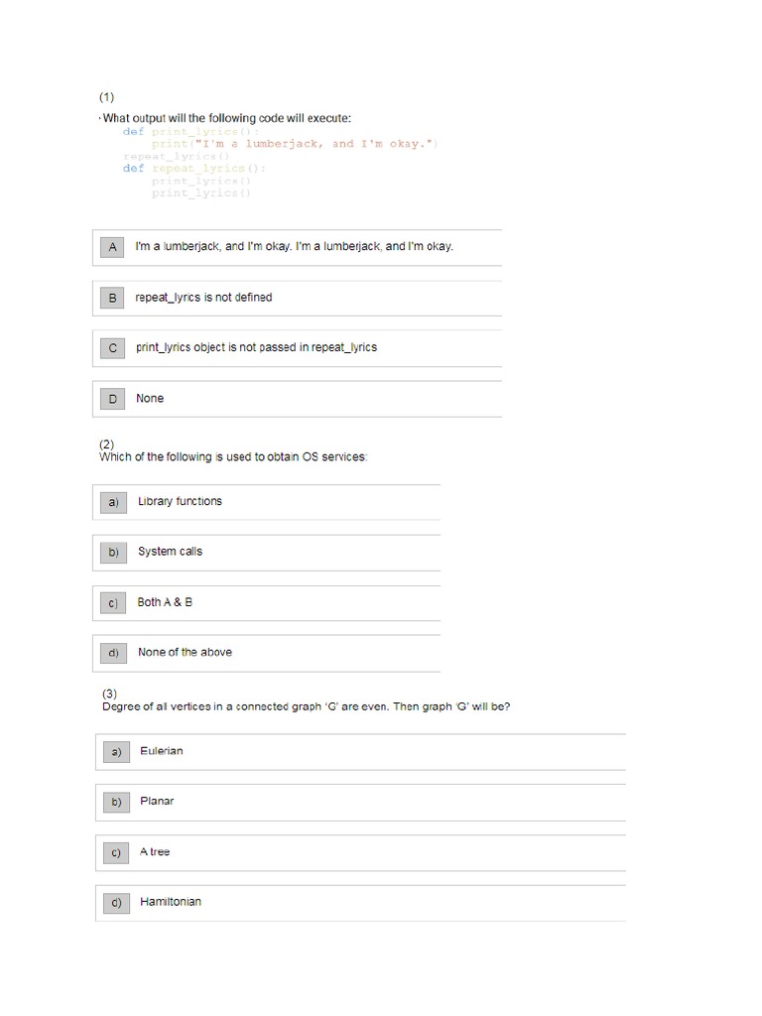Click the a) box beside "Library functions"
The width and height of the screenshot is (762, 1016).
114,502
